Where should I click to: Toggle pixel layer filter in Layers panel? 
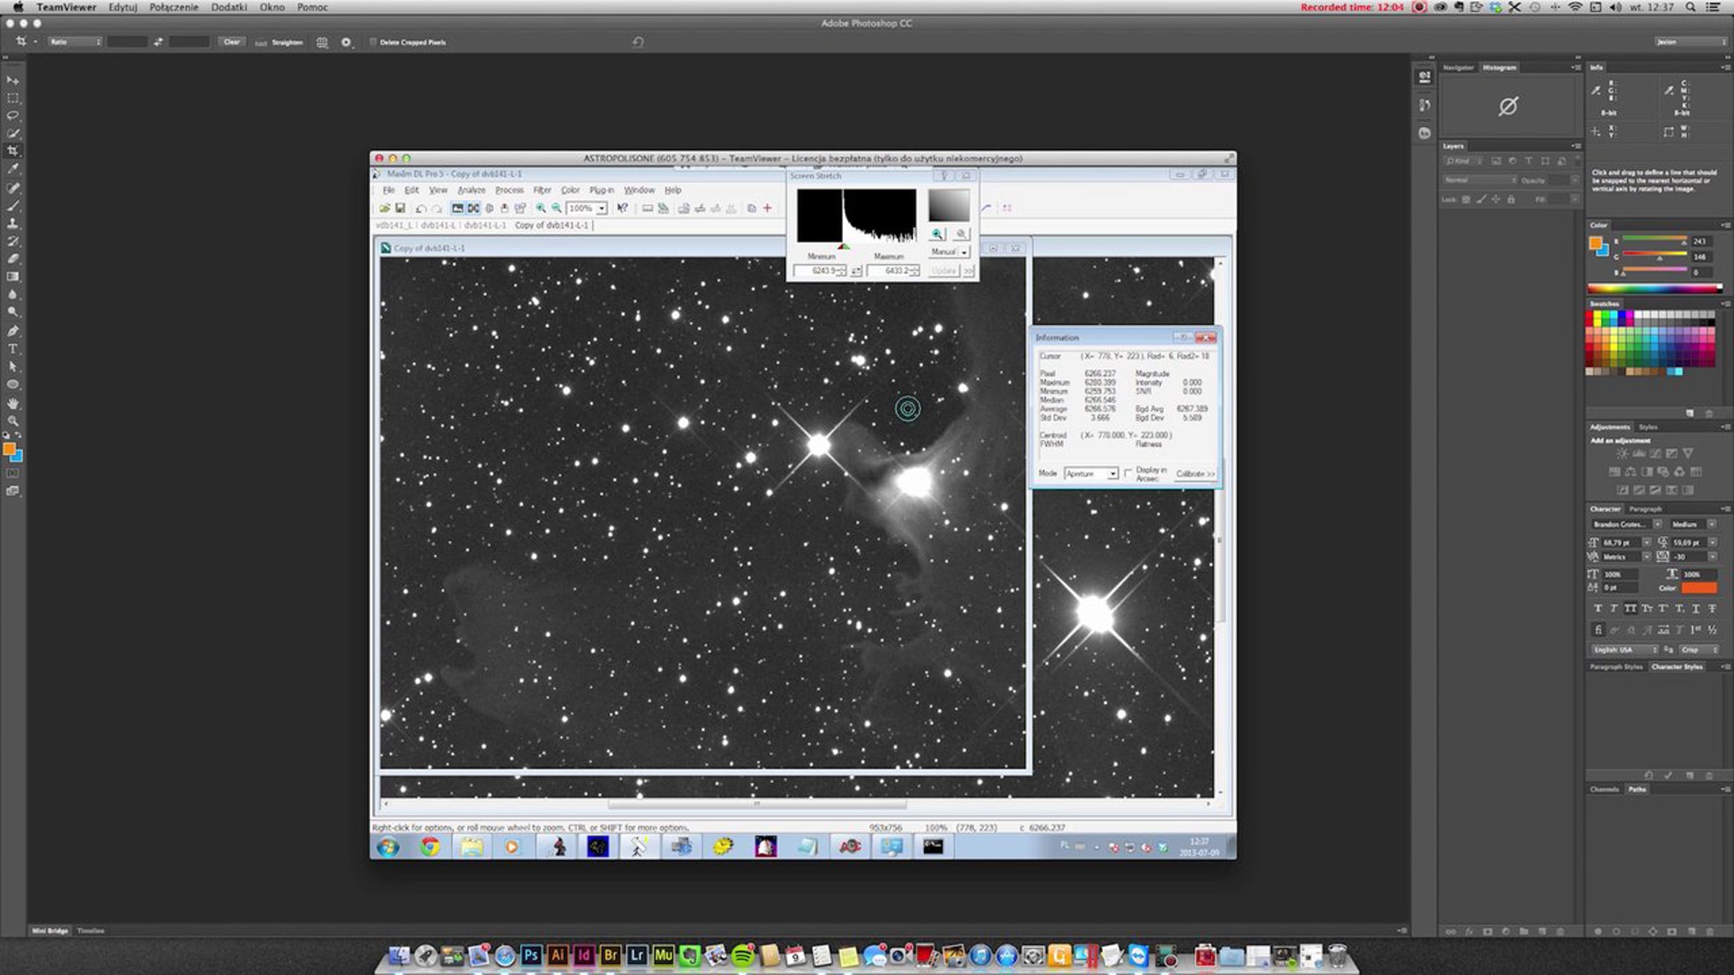(x=1496, y=161)
